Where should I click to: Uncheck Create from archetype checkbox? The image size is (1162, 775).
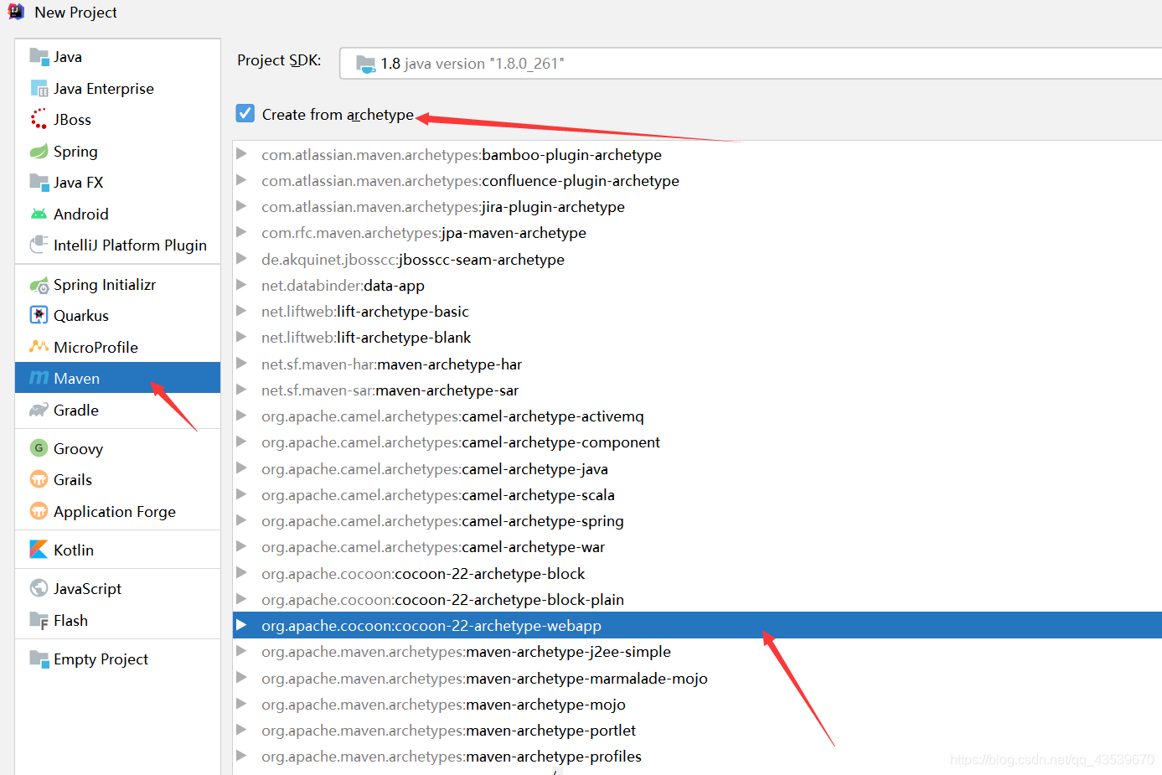point(245,113)
